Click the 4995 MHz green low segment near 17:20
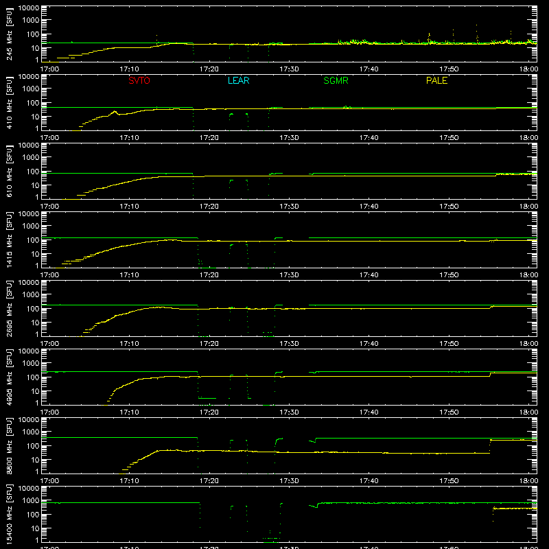This screenshot has height=549, width=549. 207,398
